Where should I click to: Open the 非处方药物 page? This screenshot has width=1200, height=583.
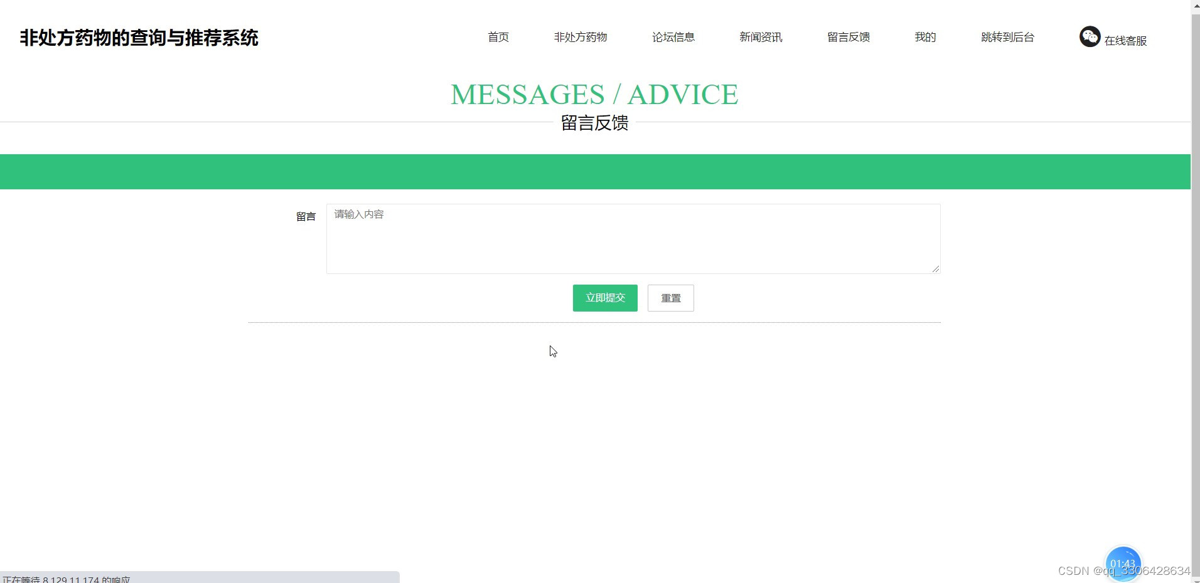tap(580, 37)
